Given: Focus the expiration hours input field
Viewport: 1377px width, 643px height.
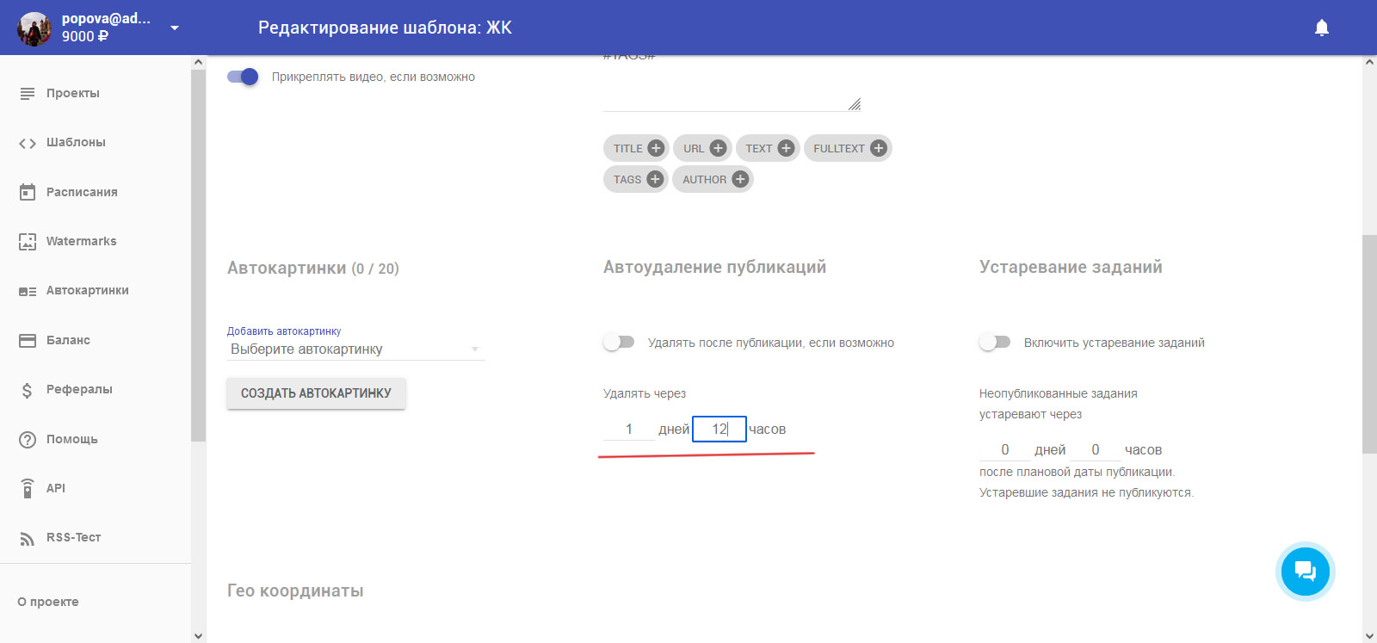Looking at the screenshot, I should click(x=1095, y=449).
